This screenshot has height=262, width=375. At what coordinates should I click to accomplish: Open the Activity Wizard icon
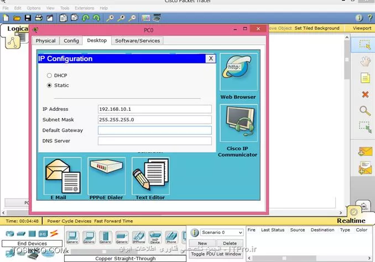tap(50, 18)
